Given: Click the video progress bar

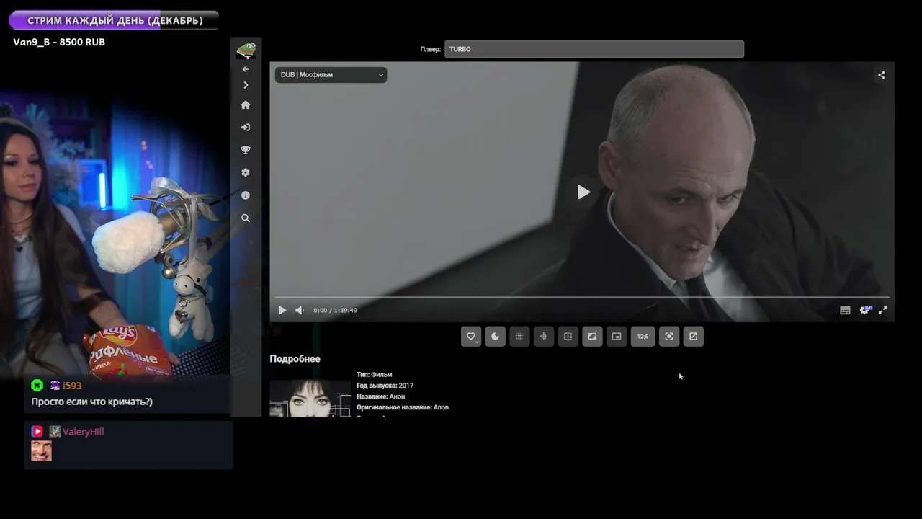Looking at the screenshot, I should click(x=582, y=297).
